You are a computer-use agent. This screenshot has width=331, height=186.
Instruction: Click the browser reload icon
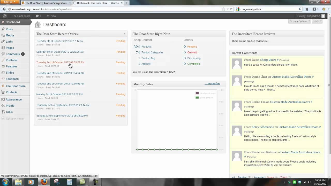231,9
